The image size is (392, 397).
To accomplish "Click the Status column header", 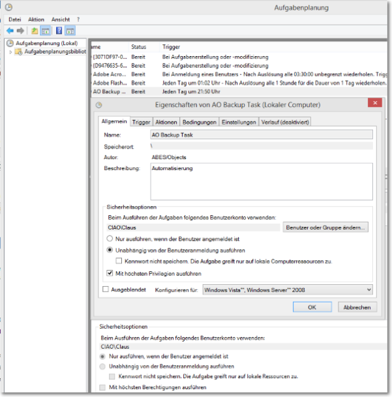I will [x=138, y=47].
